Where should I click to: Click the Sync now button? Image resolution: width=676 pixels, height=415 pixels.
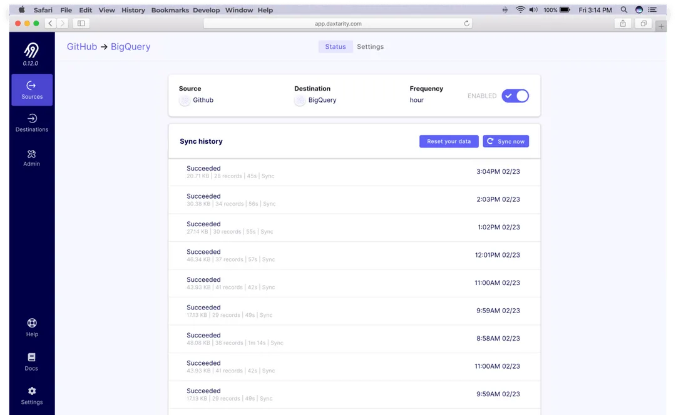tap(506, 141)
